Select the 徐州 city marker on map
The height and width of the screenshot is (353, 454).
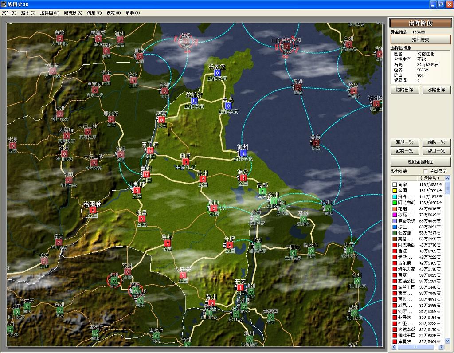click(x=203, y=179)
